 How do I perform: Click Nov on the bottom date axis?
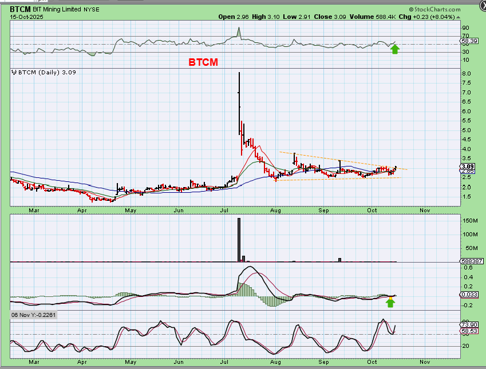point(425,362)
